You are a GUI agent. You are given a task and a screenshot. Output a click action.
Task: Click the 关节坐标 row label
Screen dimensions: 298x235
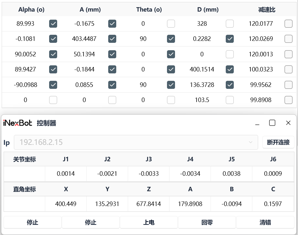pyautogui.click(x=24, y=159)
